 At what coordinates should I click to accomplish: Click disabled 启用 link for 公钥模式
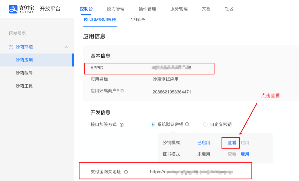[245, 143]
